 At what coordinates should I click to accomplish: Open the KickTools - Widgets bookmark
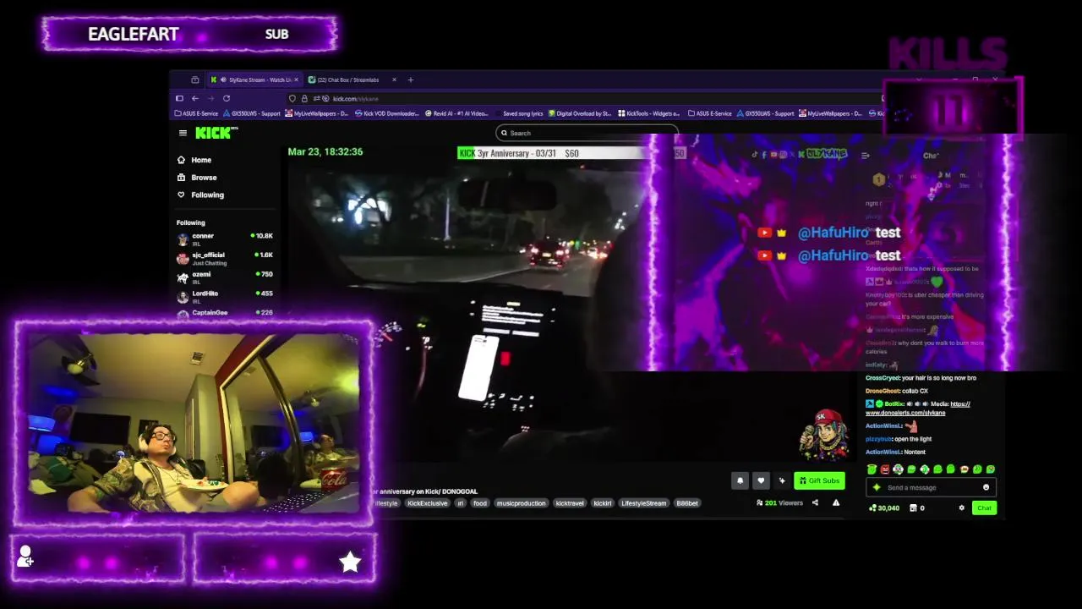tap(649, 113)
